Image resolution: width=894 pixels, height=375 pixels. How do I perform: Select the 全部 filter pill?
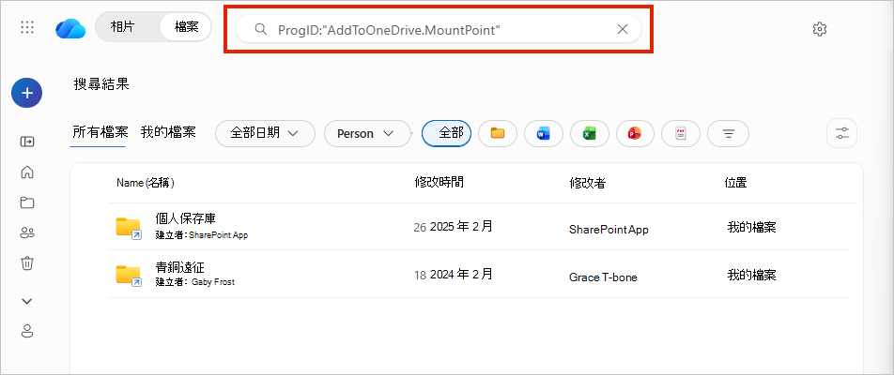pos(446,134)
